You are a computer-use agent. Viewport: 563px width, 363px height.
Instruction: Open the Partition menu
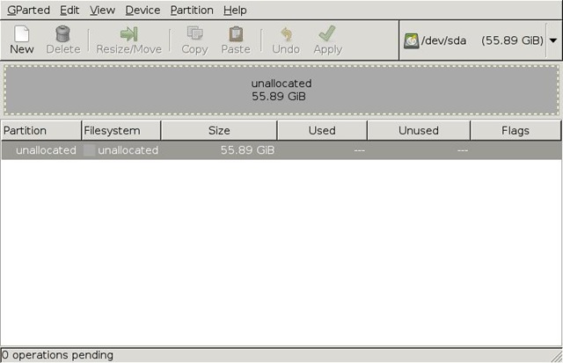[x=192, y=10]
